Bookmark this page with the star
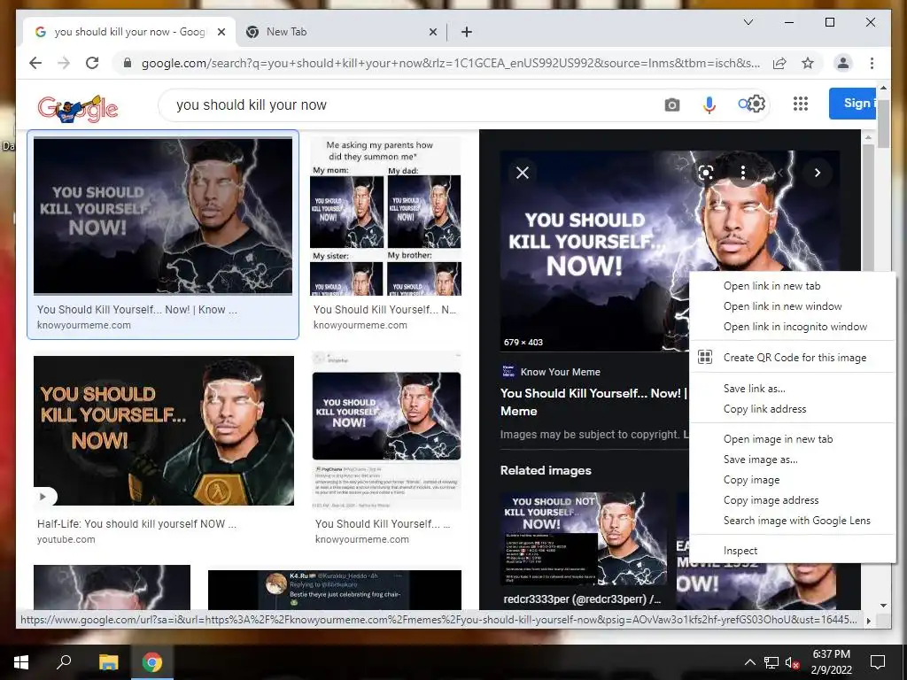Image resolution: width=907 pixels, height=680 pixels. [808, 63]
